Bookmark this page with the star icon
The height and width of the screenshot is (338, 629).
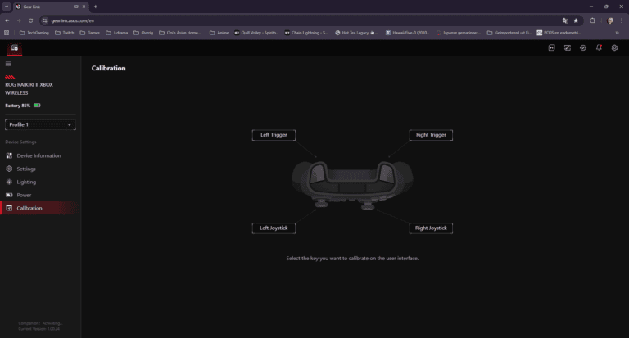pyautogui.click(x=576, y=20)
